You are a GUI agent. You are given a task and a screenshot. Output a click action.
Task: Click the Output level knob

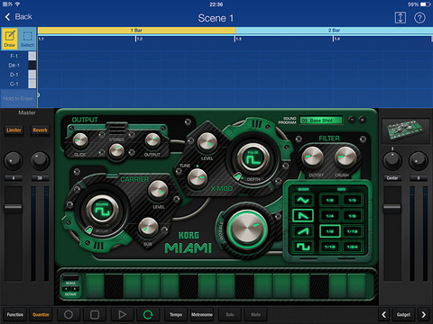[x=152, y=140]
